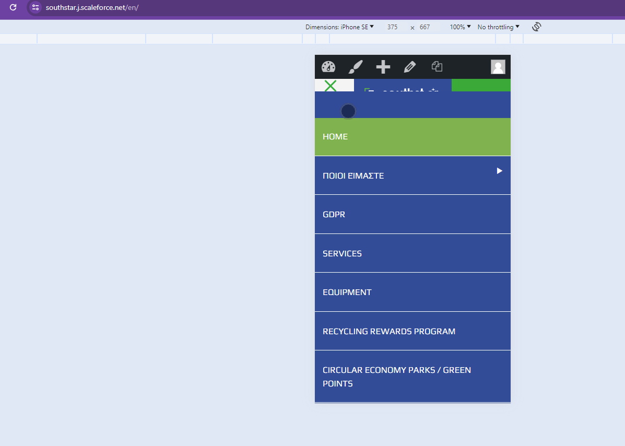Viewport: 625px width, 446px height.
Task: Open CIRCULAR ECONOMY PARKS / GREEN POINTS item
Action: [412, 377]
